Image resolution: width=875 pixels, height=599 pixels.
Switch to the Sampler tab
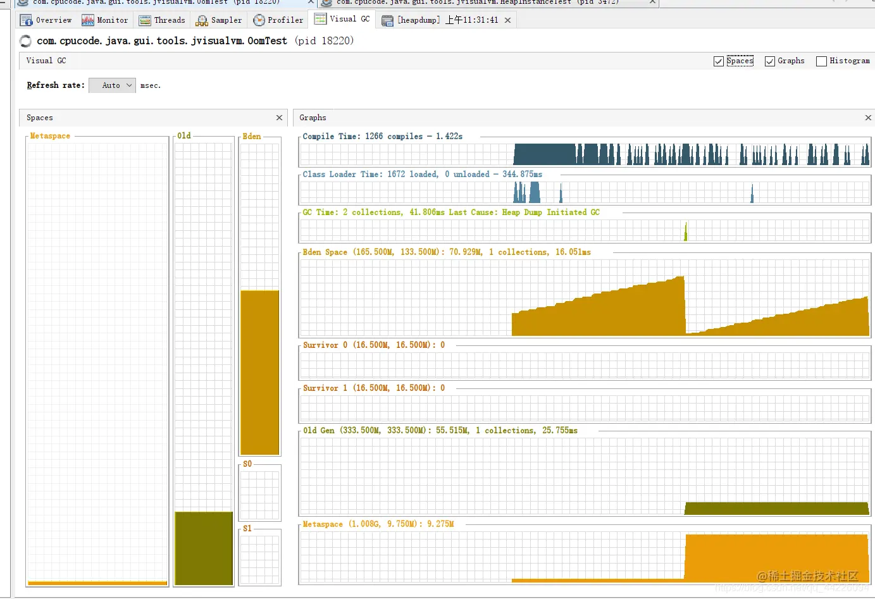219,20
